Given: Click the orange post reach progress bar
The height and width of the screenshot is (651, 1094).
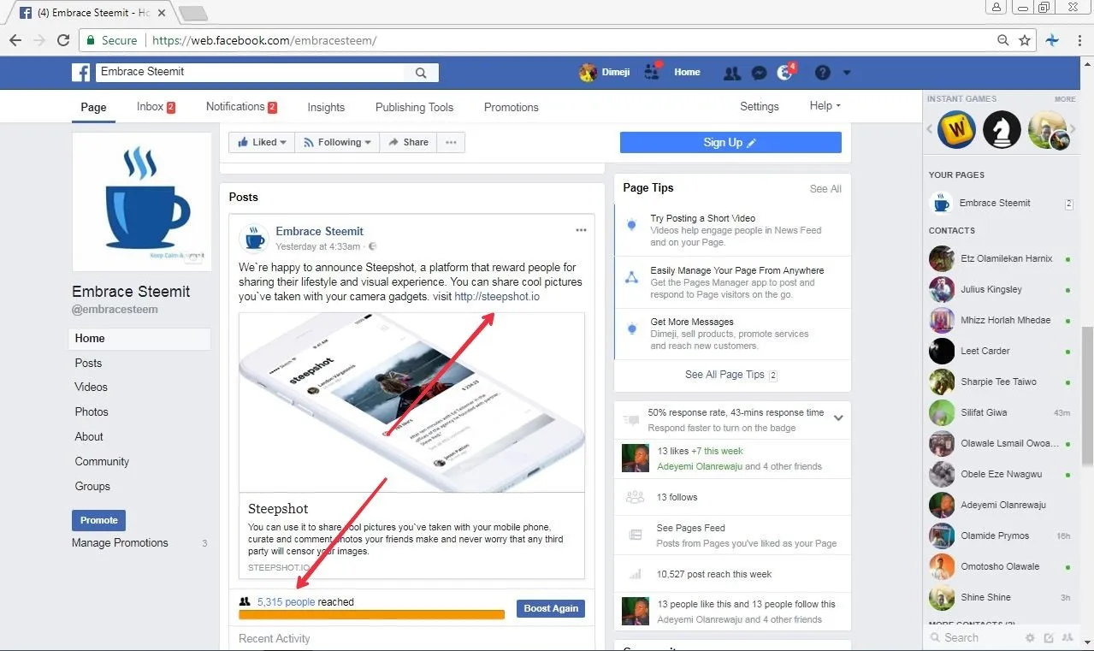Looking at the screenshot, I should 372,614.
